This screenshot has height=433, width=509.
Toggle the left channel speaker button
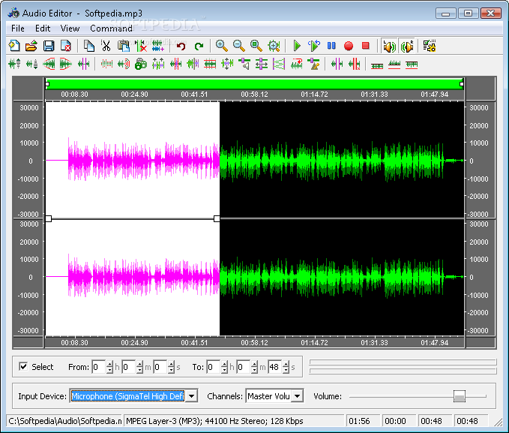(389, 47)
